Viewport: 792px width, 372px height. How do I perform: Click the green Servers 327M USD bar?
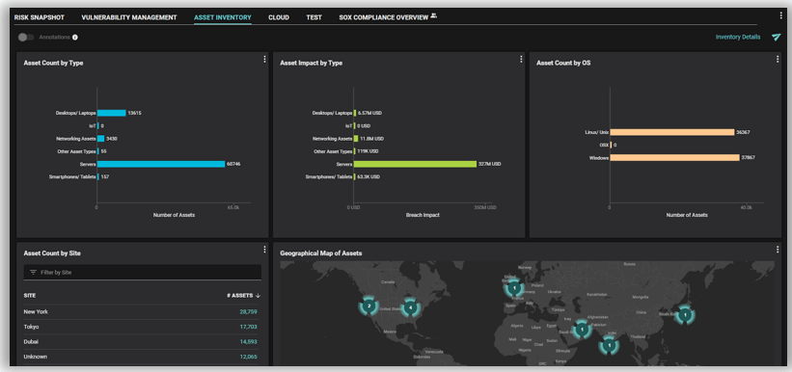click(415, 164)
